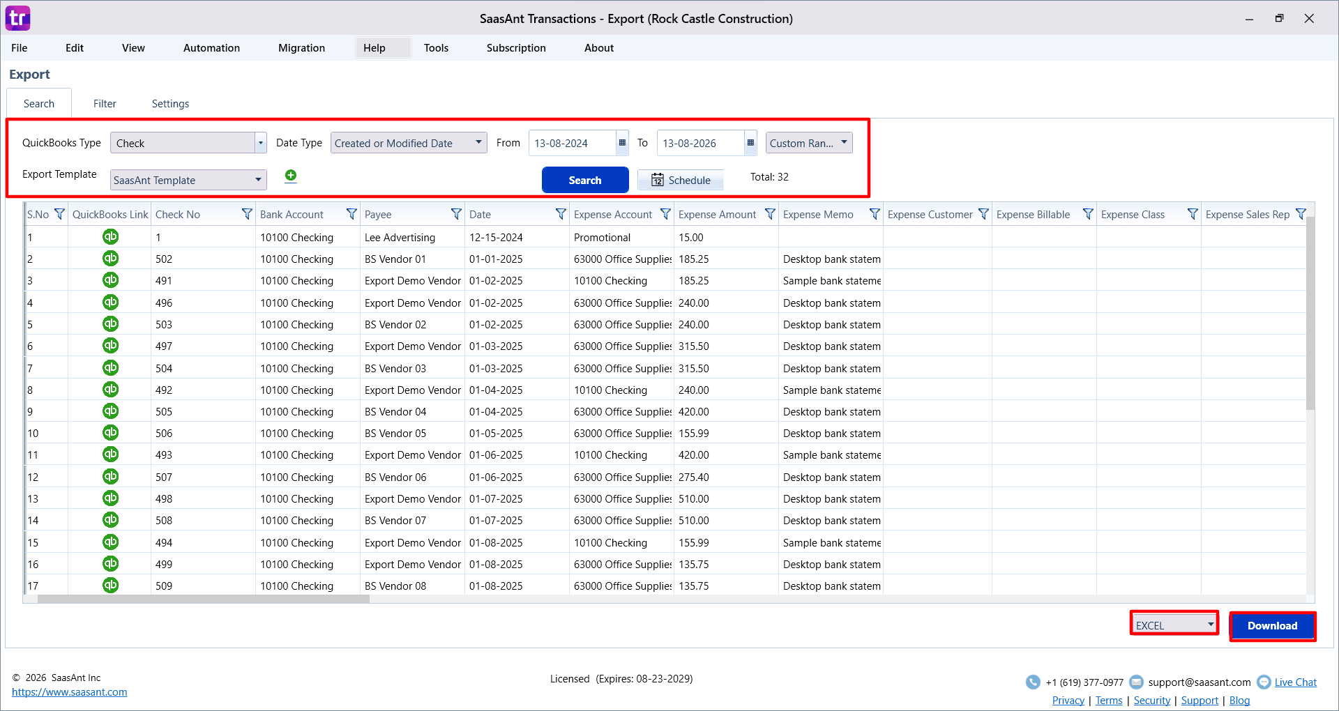Filter the Bank Account column

(351, 214)
